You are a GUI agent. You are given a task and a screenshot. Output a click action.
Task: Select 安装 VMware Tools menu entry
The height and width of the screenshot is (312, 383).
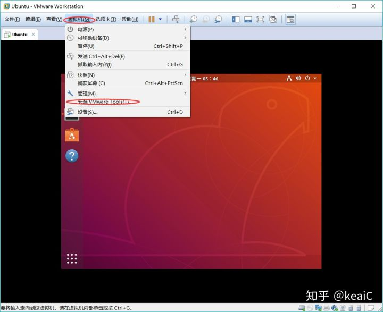[x=128, y=102]
